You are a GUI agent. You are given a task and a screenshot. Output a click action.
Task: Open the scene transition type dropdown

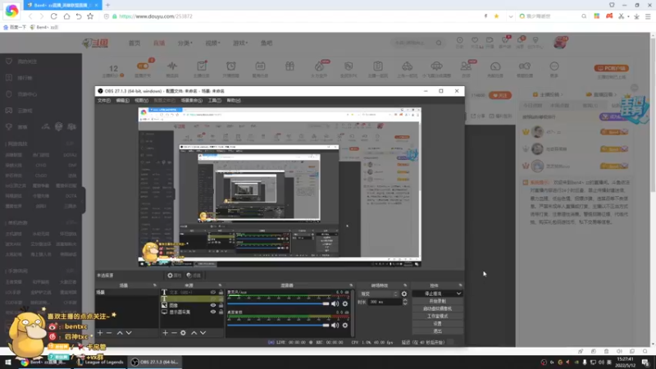point(378,294)
